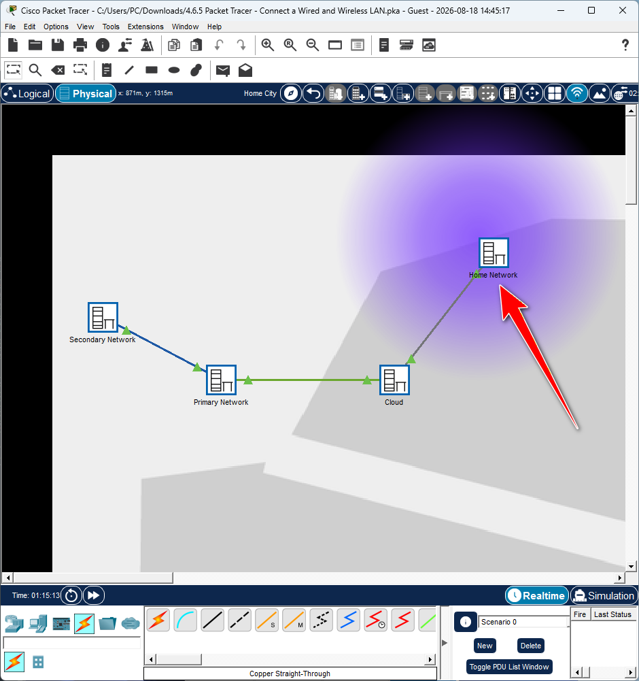Open the Secondary Network cluster
639x681 pixels.
click(103, 318)
